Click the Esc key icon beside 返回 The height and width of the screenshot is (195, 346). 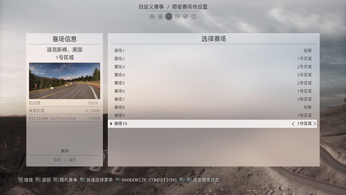pyautogui.click(x=38, y=179)
